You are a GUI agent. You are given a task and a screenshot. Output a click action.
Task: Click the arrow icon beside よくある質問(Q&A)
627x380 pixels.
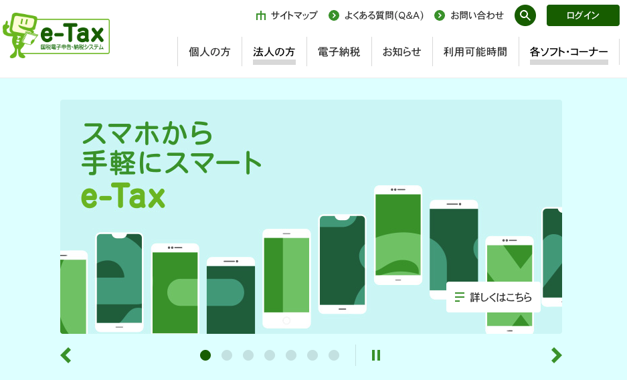333,15
